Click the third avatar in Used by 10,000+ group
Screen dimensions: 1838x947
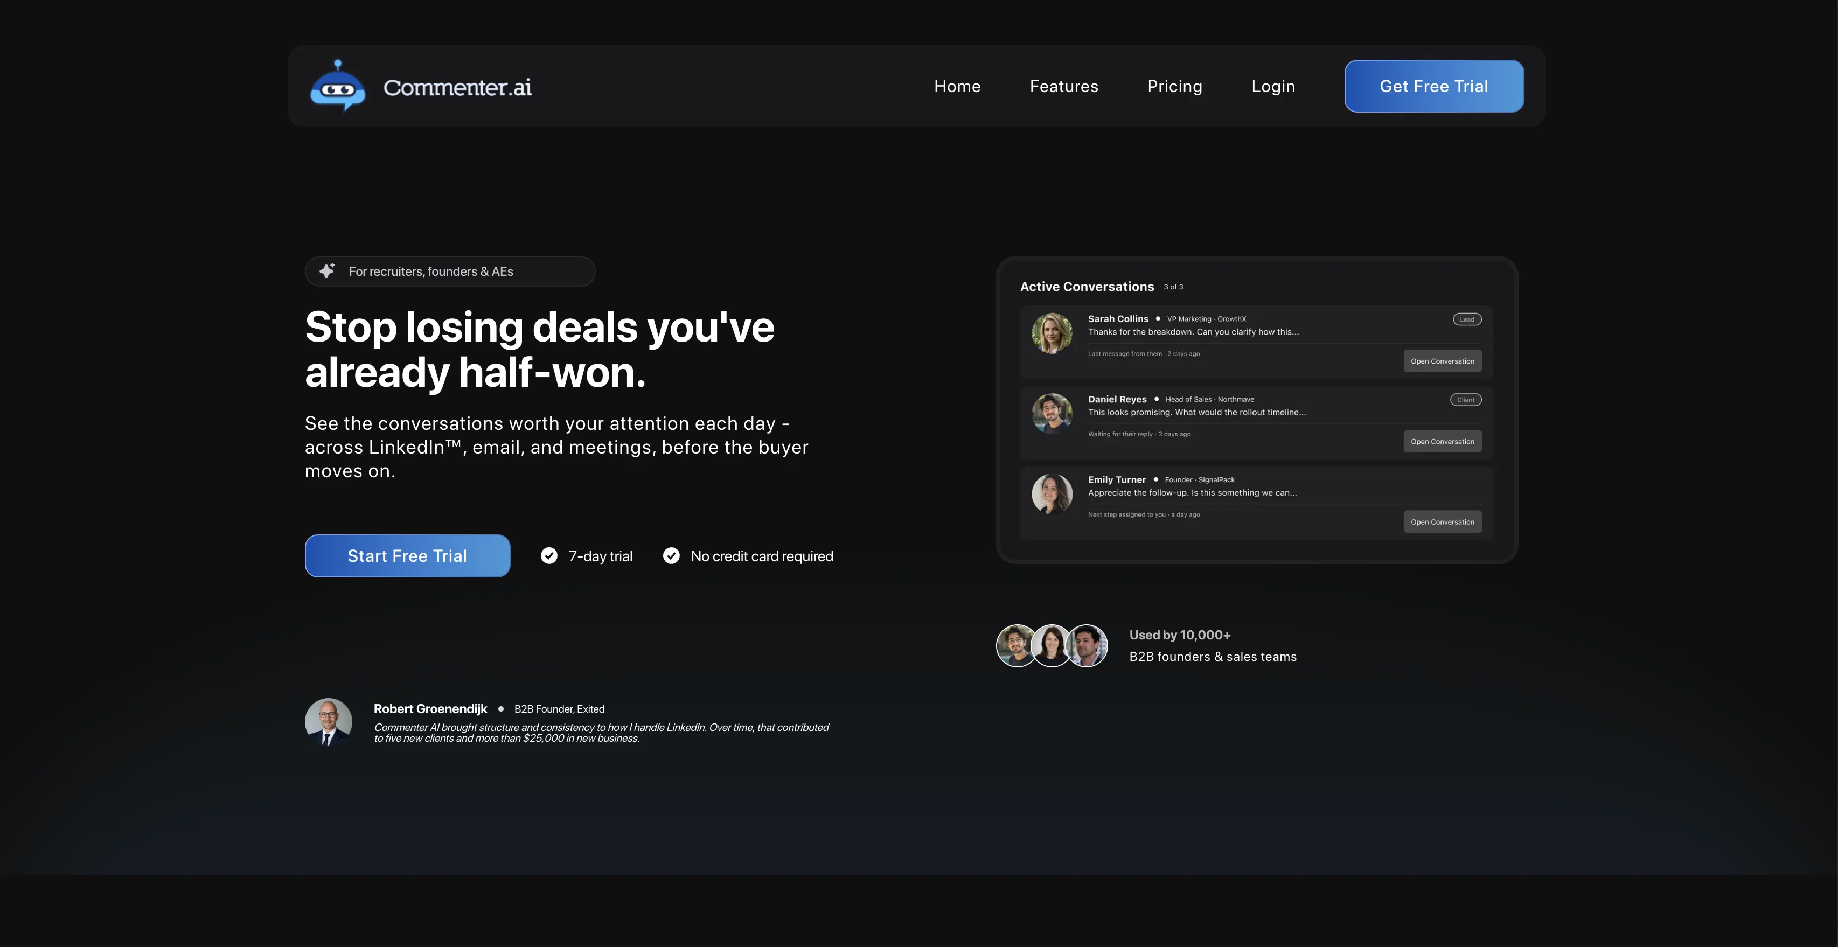coord(1087,646)
